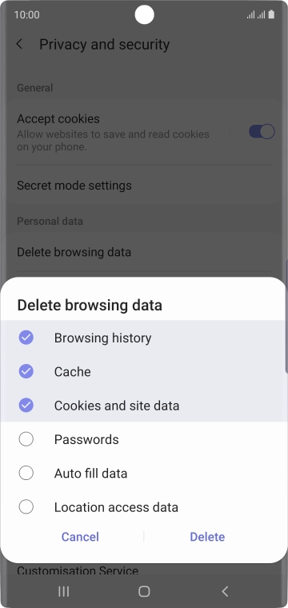The width and height of the screenshot is (288, 608).
Task: Tap the Android home navigation button
Action: (x=144, y=591)
